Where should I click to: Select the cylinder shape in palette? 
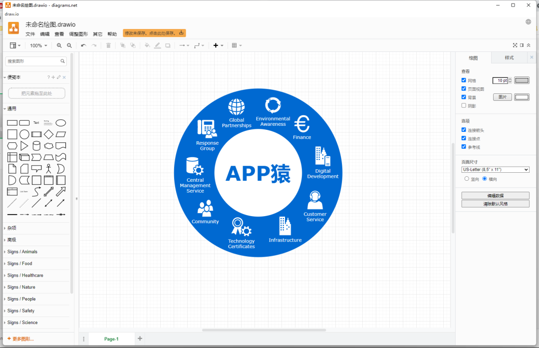[x=36, y=146]
